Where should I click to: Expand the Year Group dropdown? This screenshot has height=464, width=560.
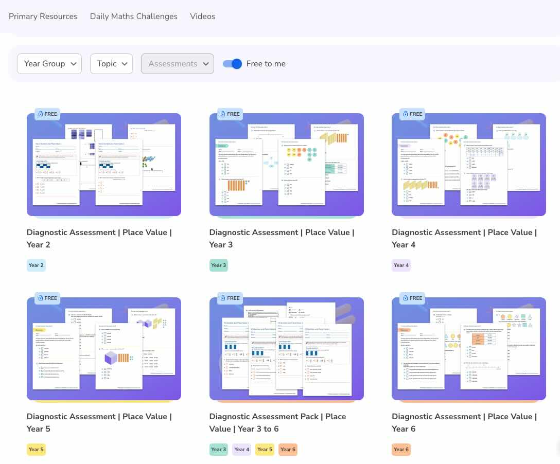click(49, 64)
